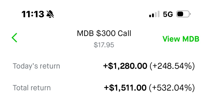Select the Total return label
The height and width of the screenshot is (100, 208).
pos(32,88)
